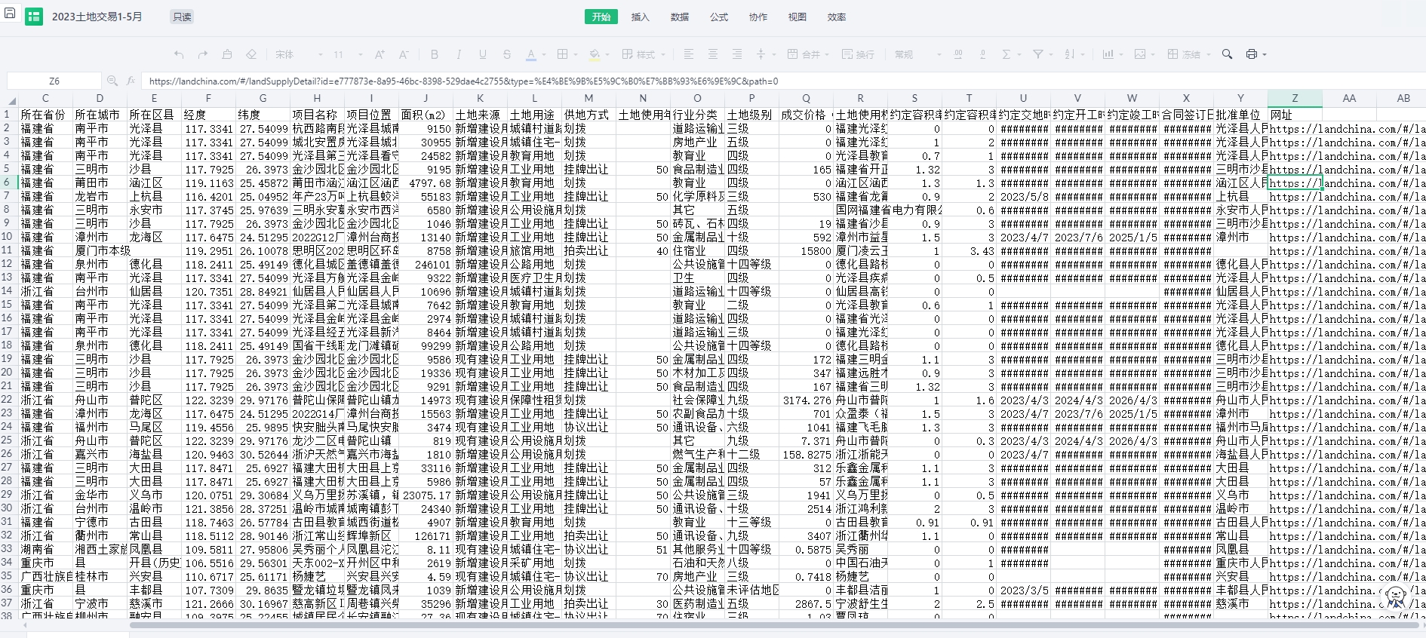The width and height of the screenshot is (1426, 638).
Task: Click the 换行 wrap text button
Action: [x=859, y=54]
